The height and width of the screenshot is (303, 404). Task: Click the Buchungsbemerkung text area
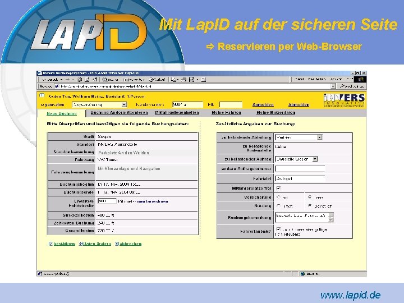[302, 217]
